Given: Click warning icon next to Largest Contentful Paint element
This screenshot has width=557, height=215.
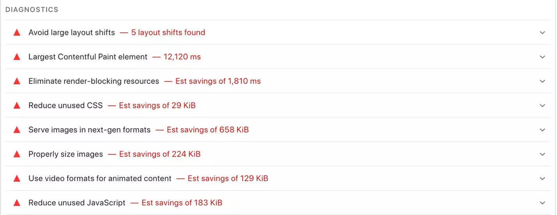Looking at the screenshot, I should point(17,57).
